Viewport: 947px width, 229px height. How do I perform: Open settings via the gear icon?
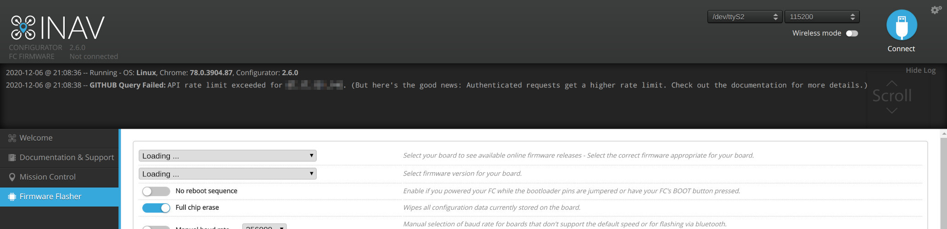[x=936, y=10]
